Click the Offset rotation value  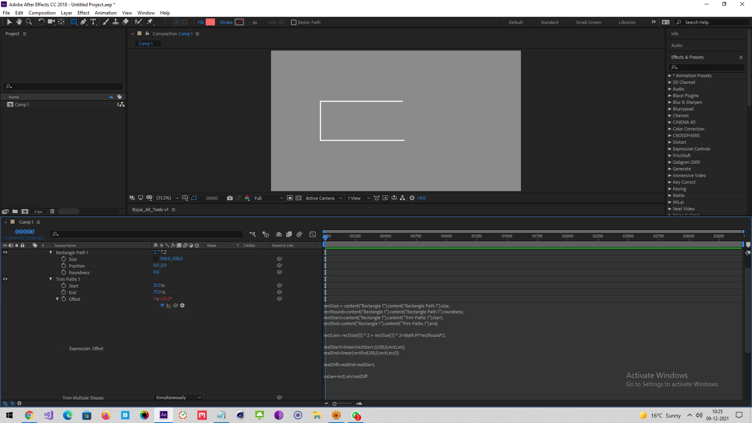(165, 299)
